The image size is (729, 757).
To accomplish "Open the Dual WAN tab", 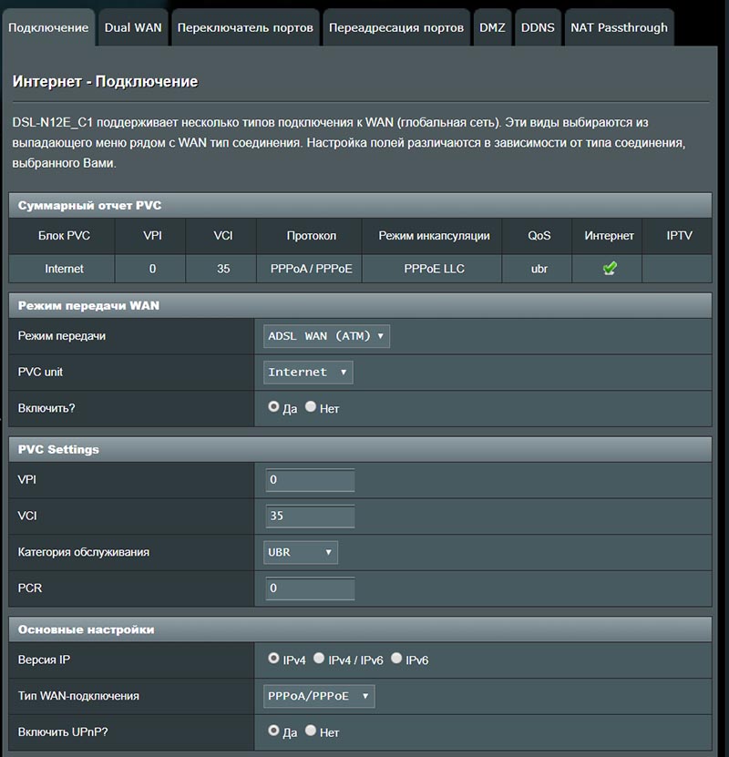I will [x=133, y=27].
